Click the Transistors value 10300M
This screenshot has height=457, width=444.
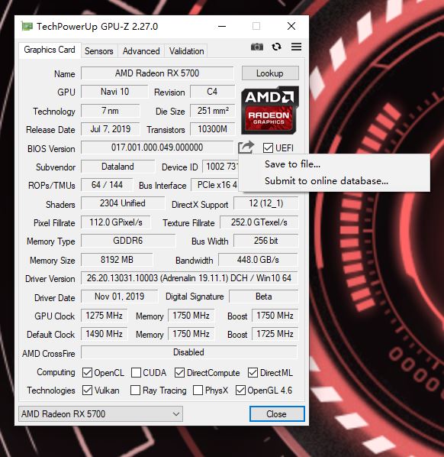pyautogui.click(x=212, y=129)
